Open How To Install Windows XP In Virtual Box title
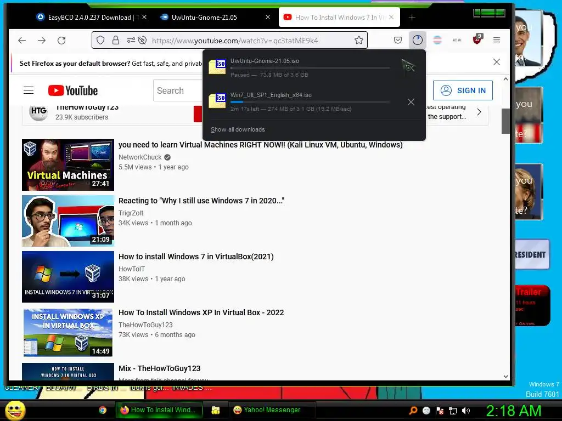Viewport: 562px width, 421px height. point(201,312)
